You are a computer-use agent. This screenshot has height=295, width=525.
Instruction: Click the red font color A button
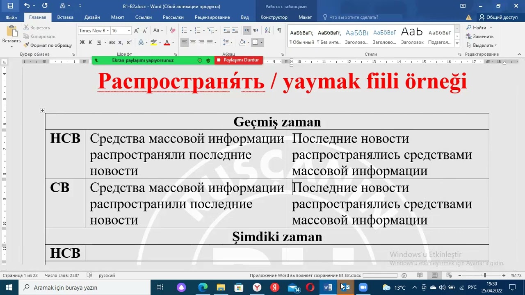(x=167, y=42)
